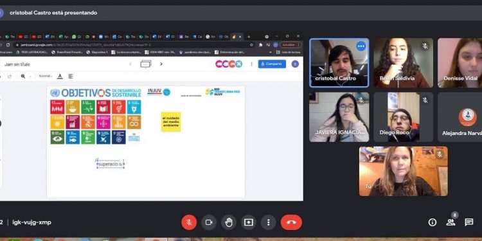Close the active Jamboard browser tab
The height and width of the screenshot is (241, 482).
[240, 37]
